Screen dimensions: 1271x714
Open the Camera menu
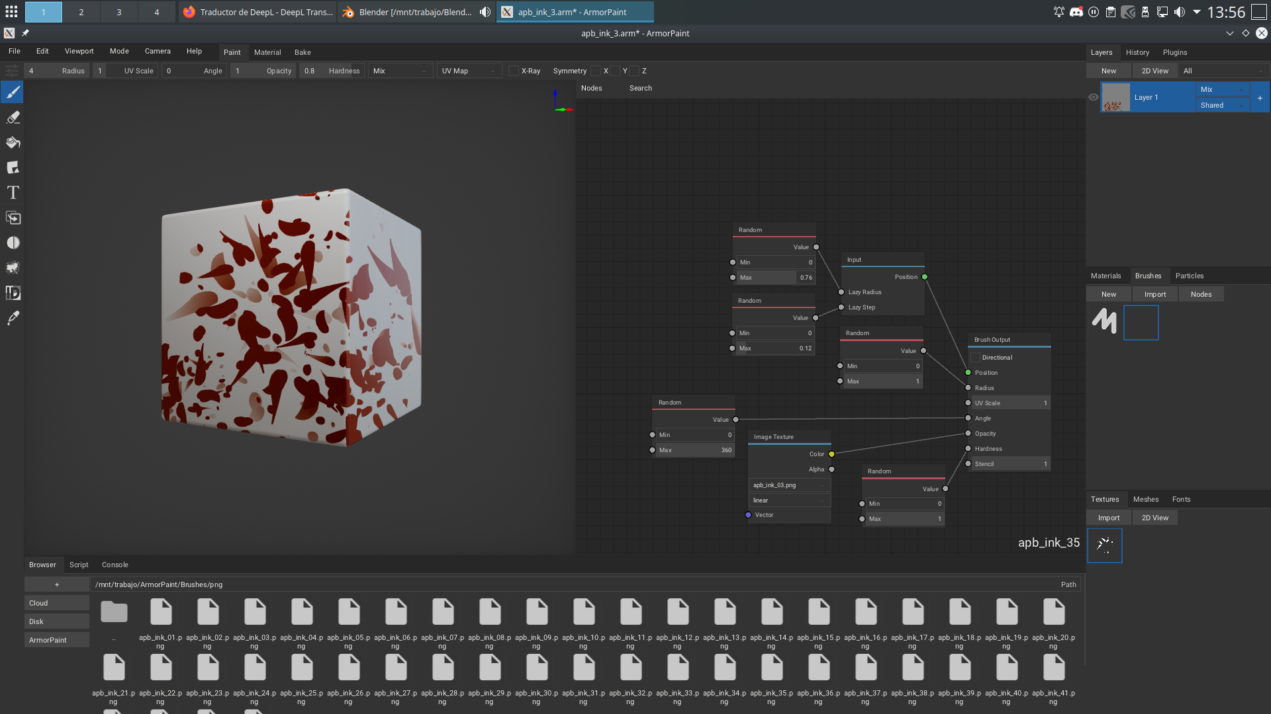point(158,51)
